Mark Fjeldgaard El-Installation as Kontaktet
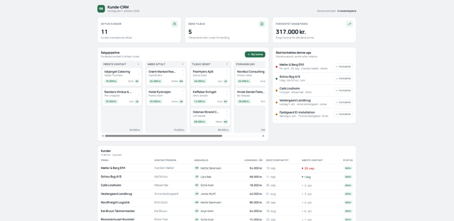This screenshot has height=221, width=454. [x=343, y=114]
